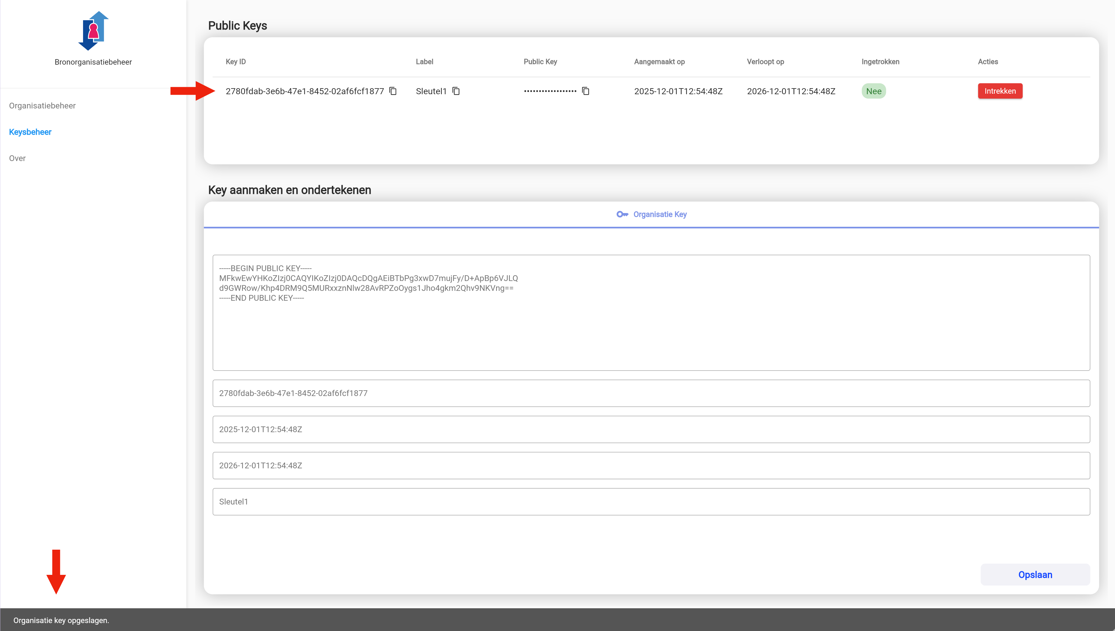Select the Organisatie Key tab
This screenshot has height=631, width=1115.
(x=659, y=214)
